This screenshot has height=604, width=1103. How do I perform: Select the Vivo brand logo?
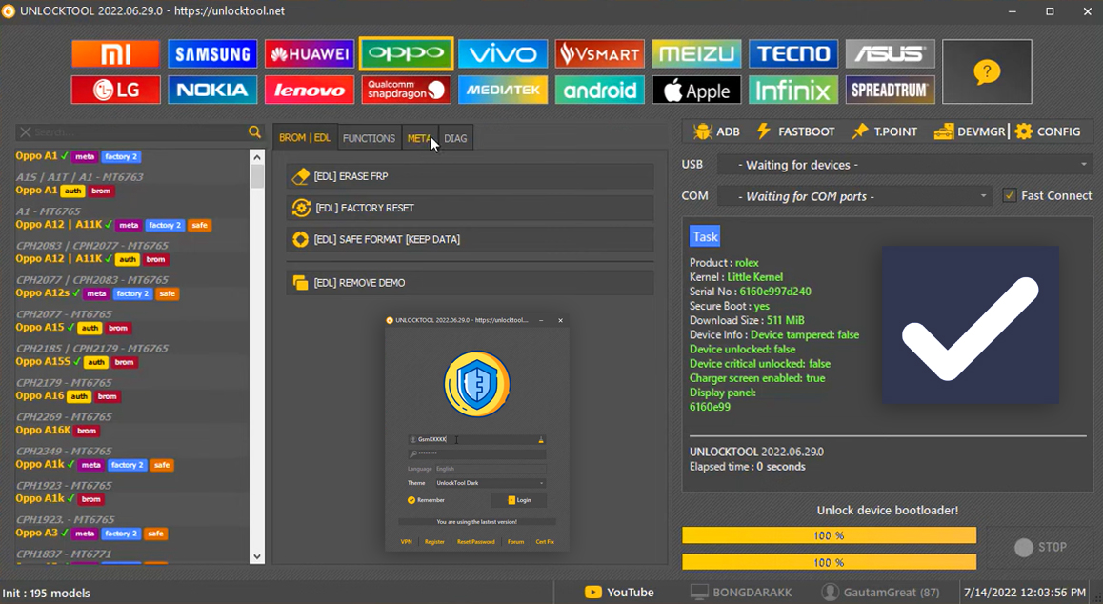[503, 53]
